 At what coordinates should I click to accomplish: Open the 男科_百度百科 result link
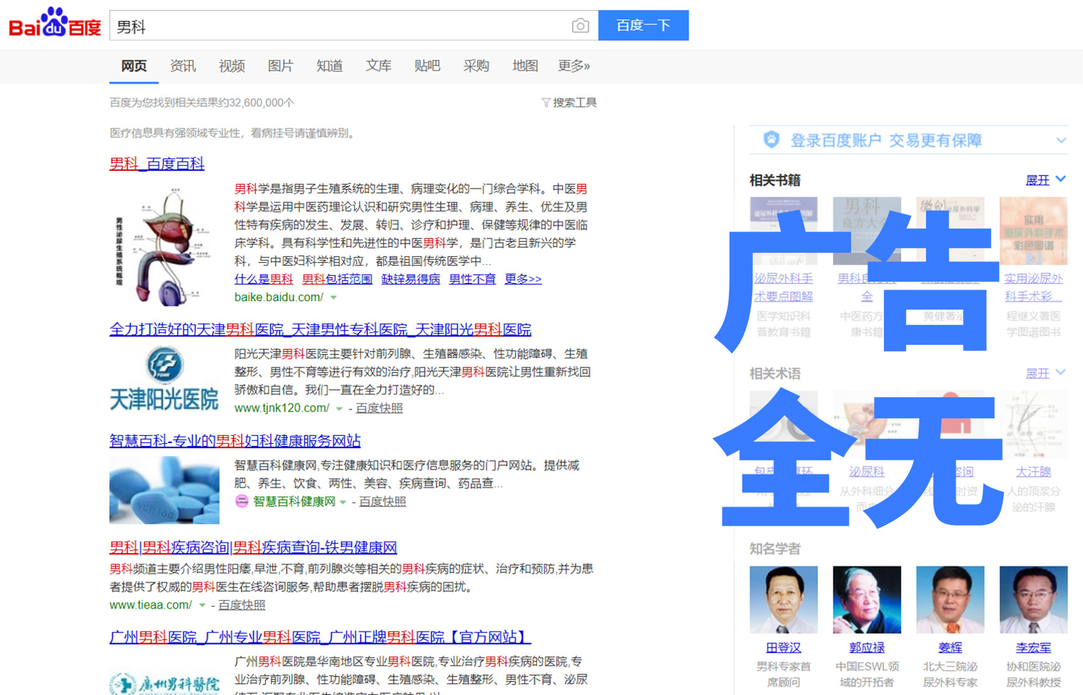pos(156,164)
